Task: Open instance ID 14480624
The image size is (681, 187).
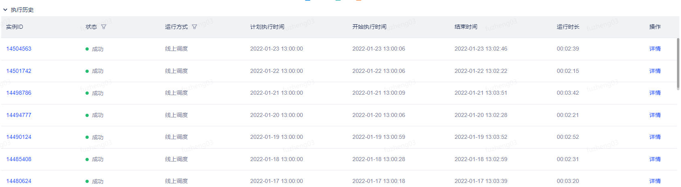Action: tap(19, 181)
